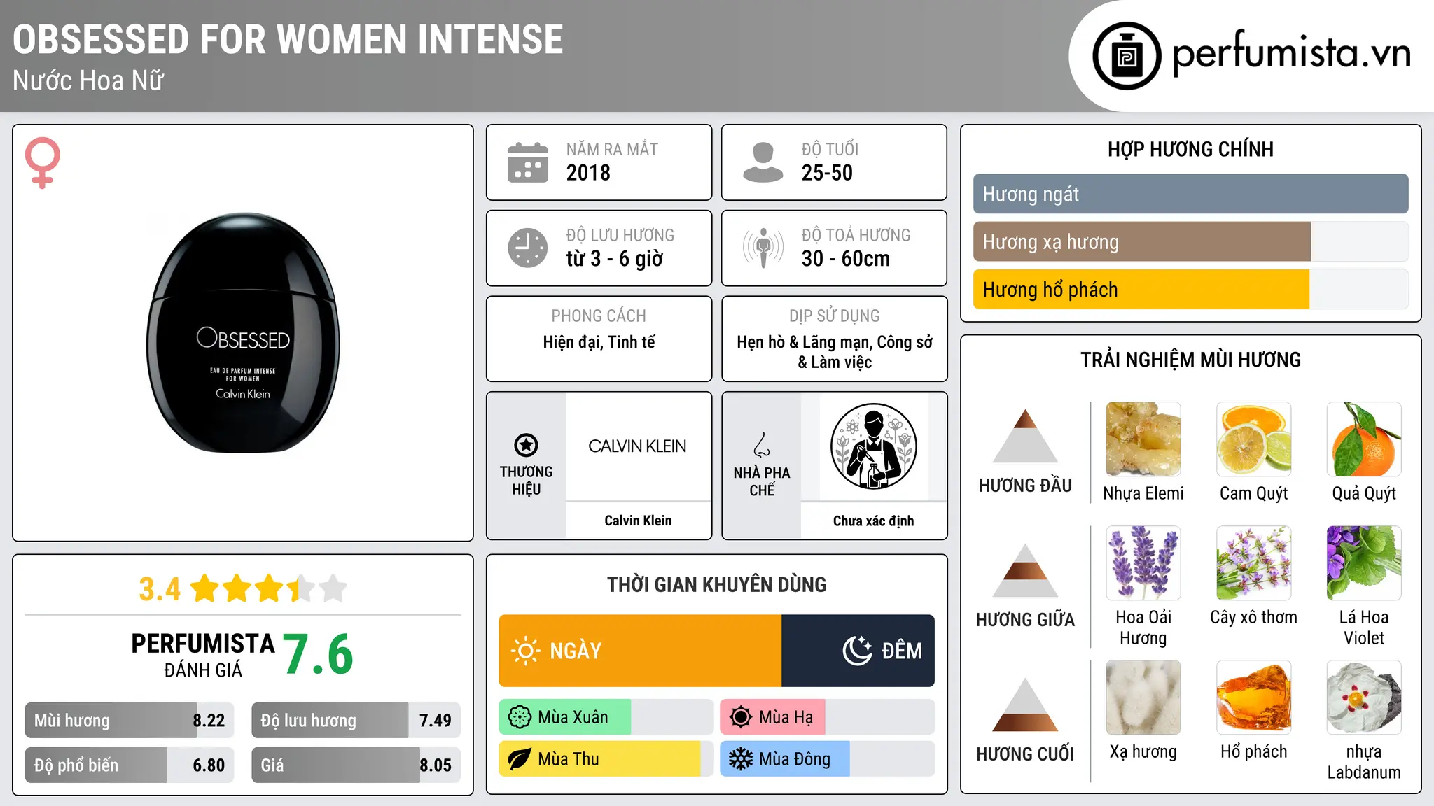Image resolution: width=1434 pixels, height=806 pixels.
Task: Click the TRẢI NGHIỆM MÙI HƯƠNG heading
Action: [1190, 360]
